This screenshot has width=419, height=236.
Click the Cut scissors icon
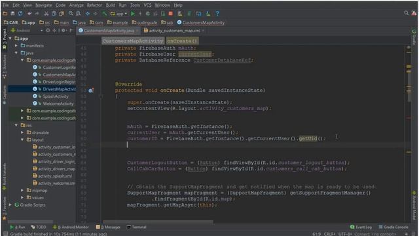click(46, 13)
